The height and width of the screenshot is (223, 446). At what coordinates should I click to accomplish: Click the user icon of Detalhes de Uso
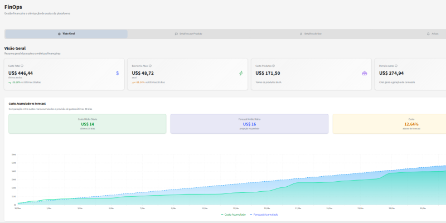pos(301,34)
